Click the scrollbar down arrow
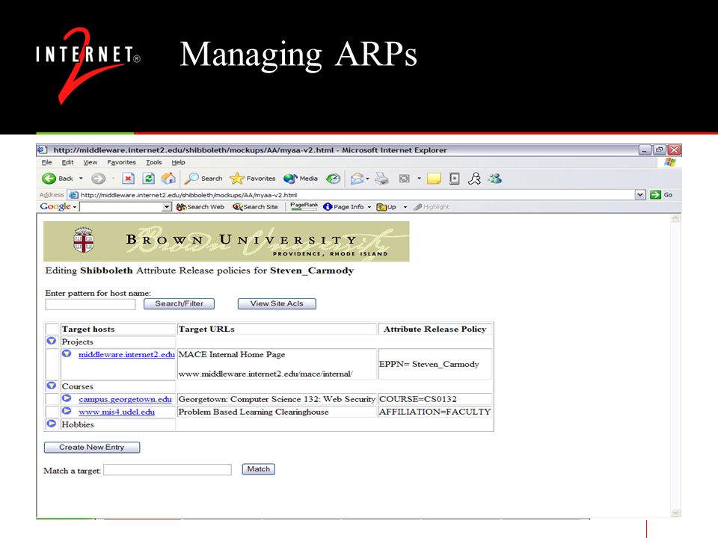This screenshot has height=538, width=718. [x=675, y=513]
